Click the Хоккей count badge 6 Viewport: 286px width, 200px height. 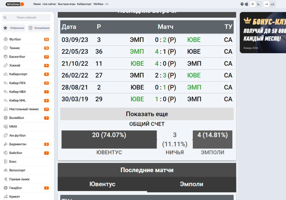point(47,65)
